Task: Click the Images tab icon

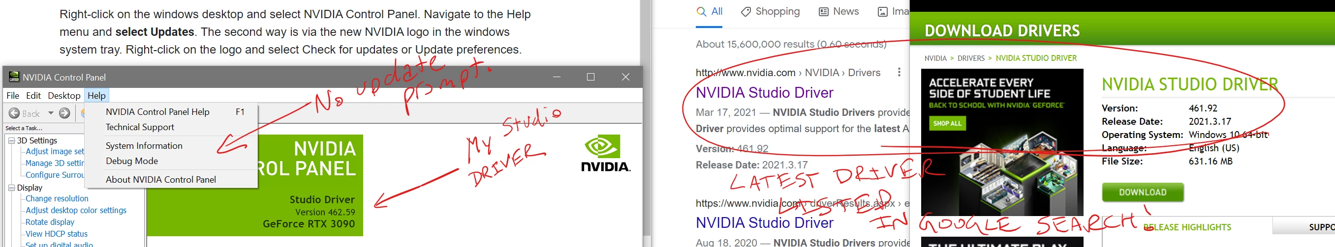Action: 883,12
